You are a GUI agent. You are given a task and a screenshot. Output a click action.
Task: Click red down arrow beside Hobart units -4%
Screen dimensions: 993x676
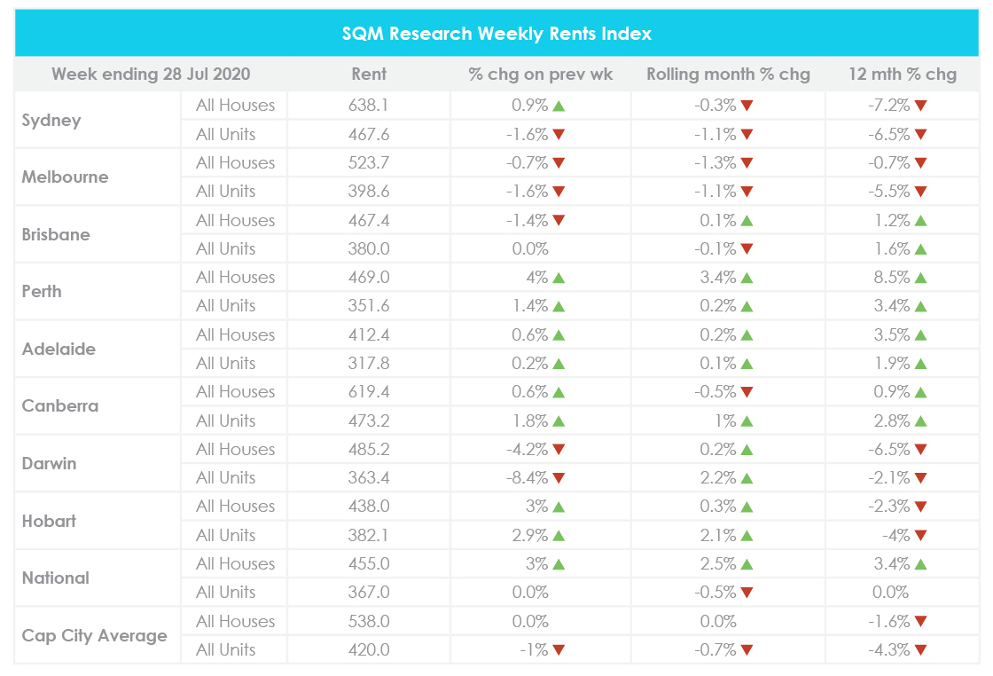click(x=921, y=535)
